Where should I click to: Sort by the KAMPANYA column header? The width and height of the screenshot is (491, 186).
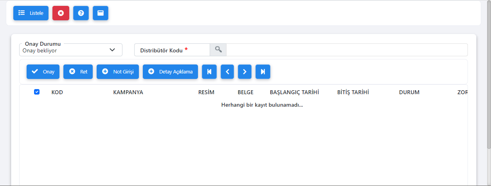(x=128, y=92)
